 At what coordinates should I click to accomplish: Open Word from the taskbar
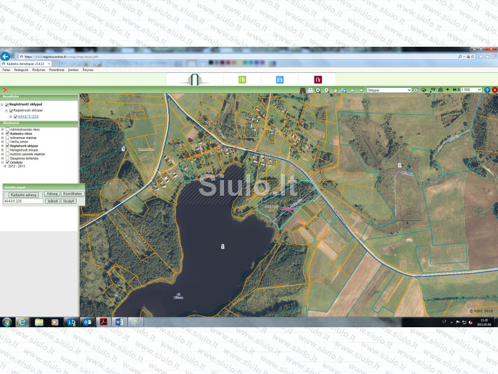point(120,322)
